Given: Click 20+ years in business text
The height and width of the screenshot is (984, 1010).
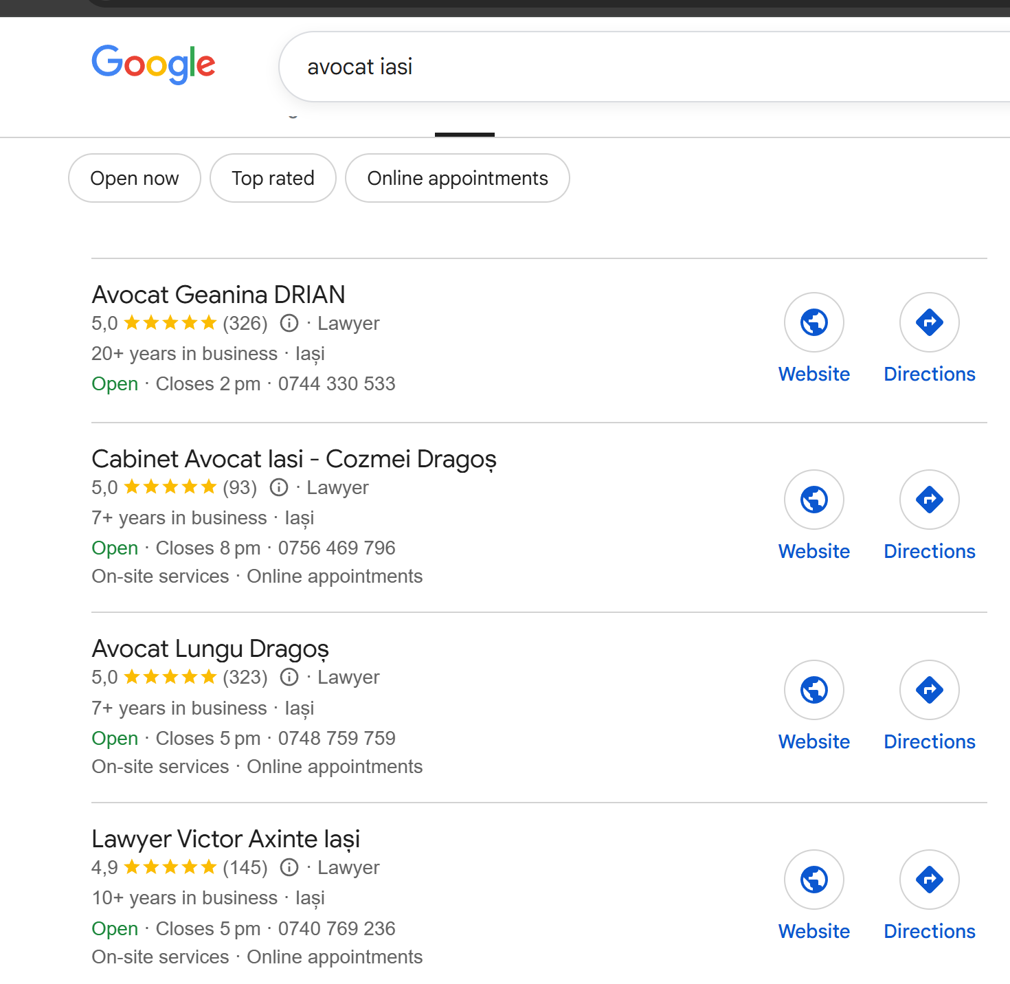Looking at the screenshot, I should tap(185, 353).
